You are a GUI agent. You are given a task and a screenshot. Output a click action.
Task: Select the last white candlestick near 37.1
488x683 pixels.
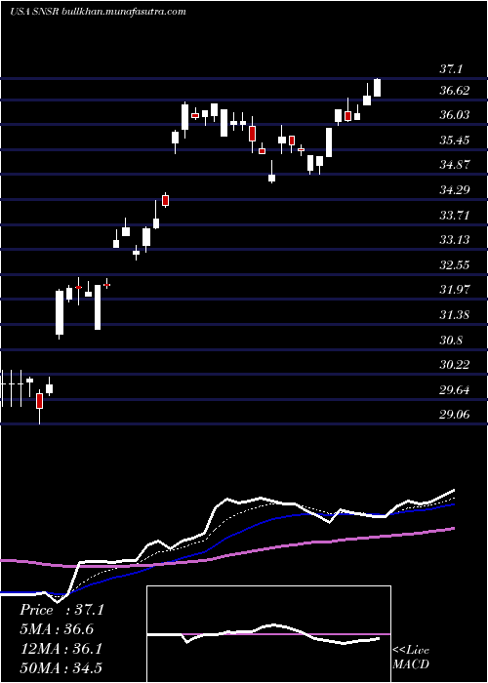[x=378, y=88]
